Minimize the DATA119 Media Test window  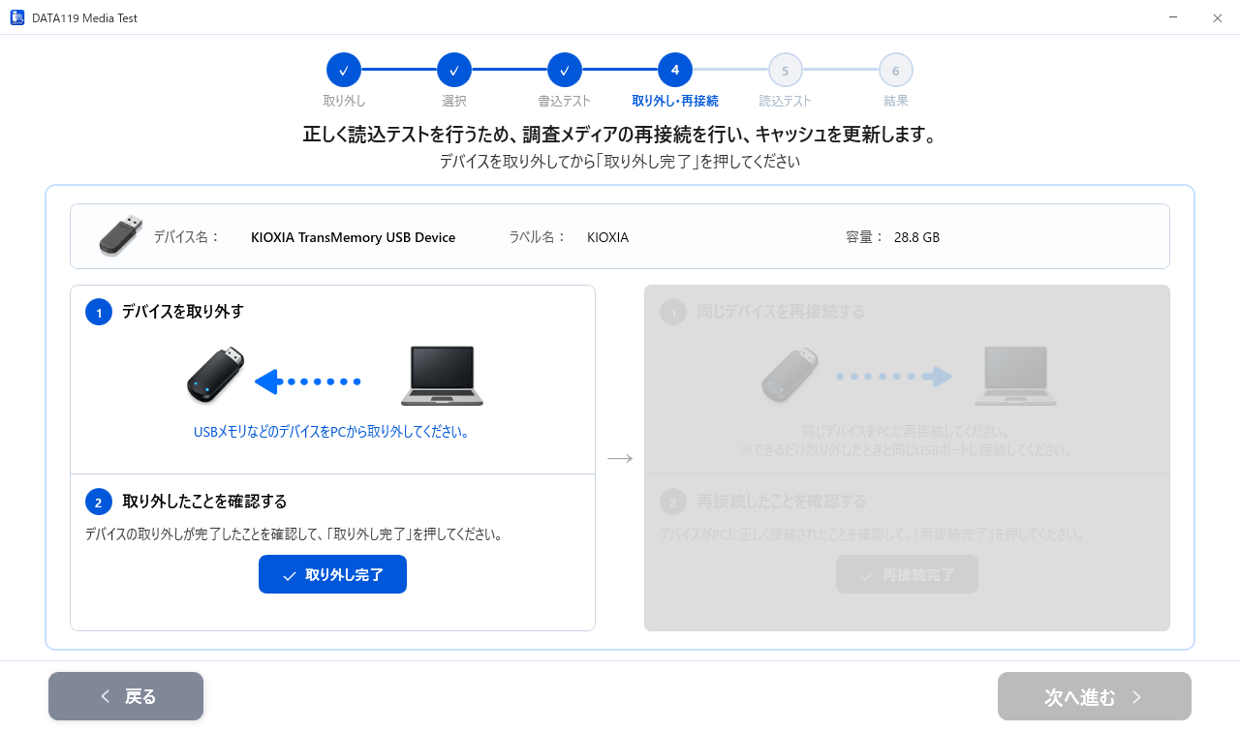tap(1173, 17)
